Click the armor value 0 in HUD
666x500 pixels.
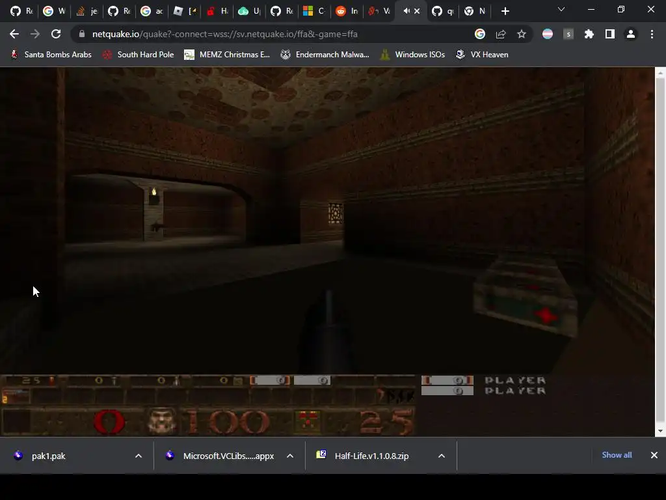coord(109,422)
